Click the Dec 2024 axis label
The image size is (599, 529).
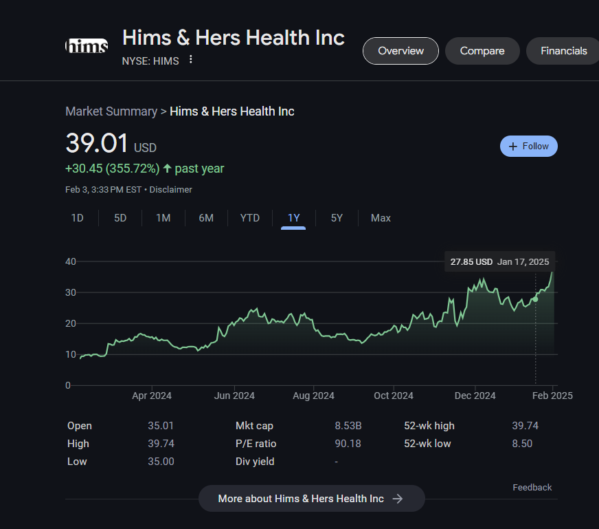click(x=475, y=396)
